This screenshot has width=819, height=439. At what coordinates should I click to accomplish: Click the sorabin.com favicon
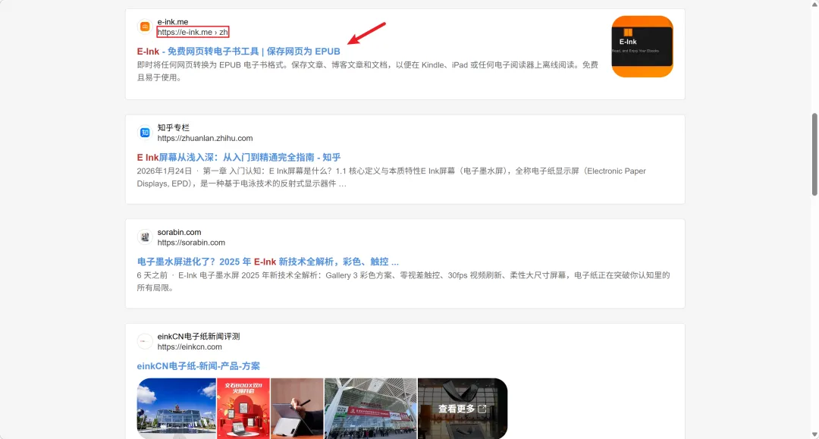(145, 237)
